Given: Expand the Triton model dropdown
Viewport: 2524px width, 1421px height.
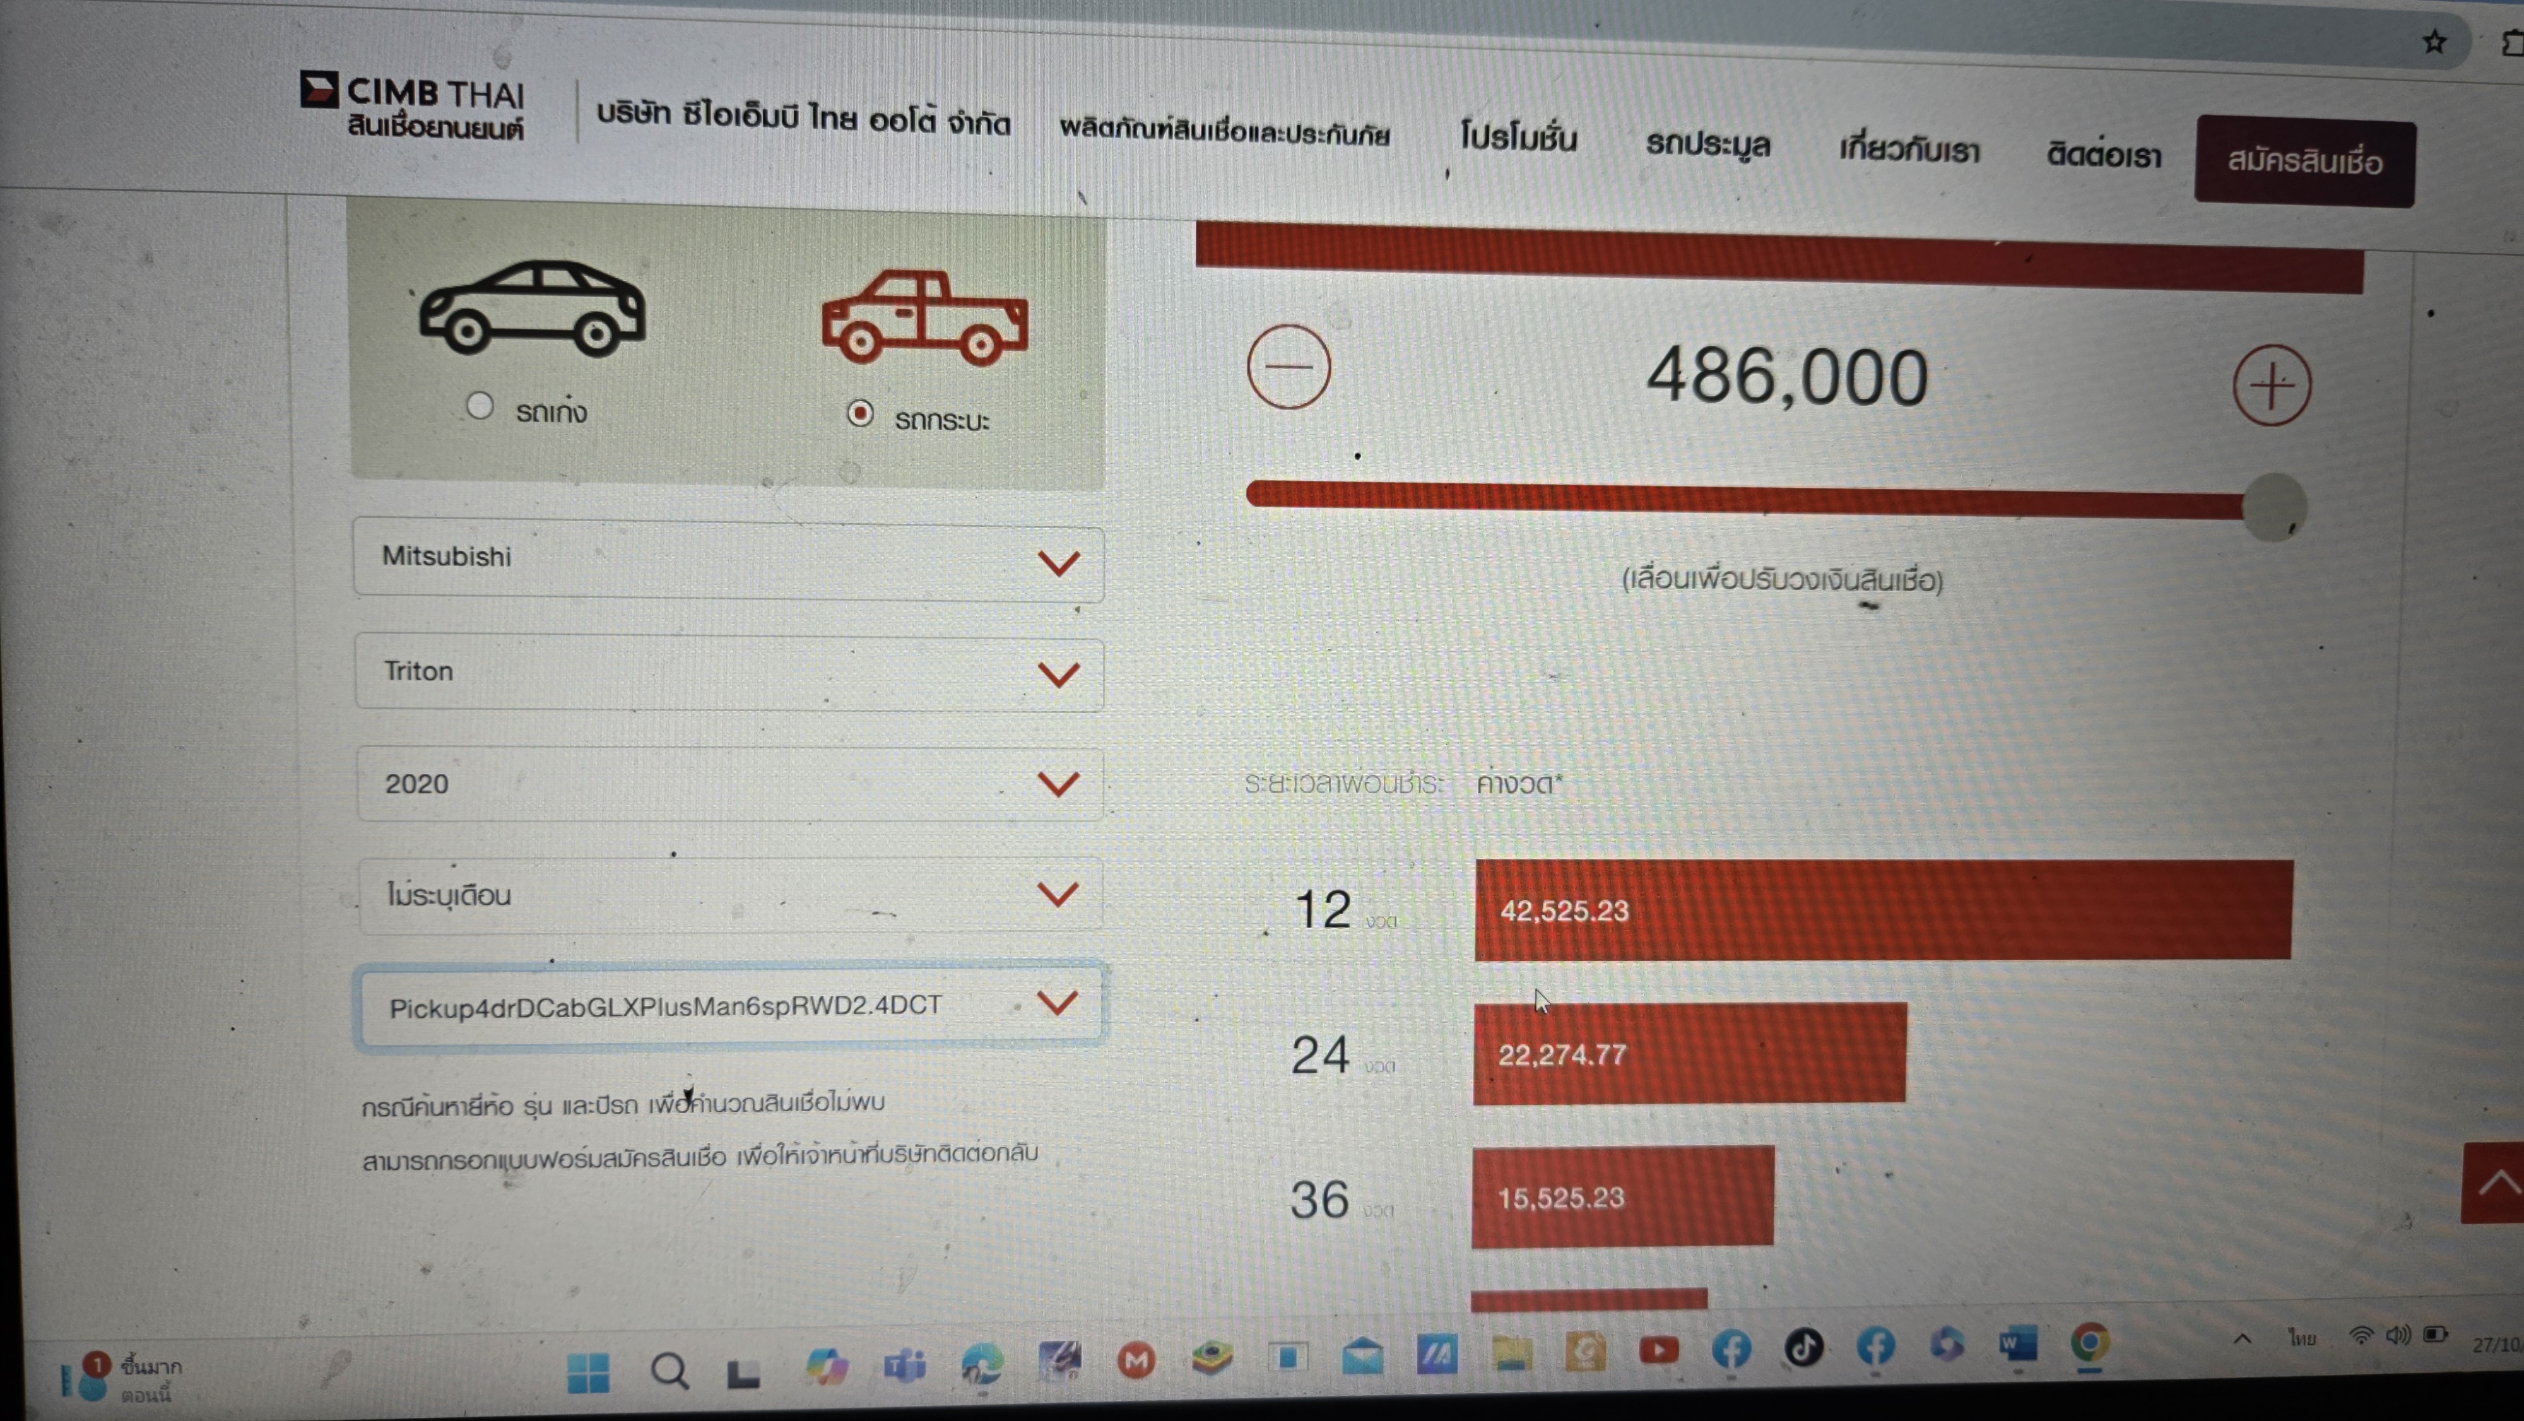Looking at the screenshot, I should [729, 672].
